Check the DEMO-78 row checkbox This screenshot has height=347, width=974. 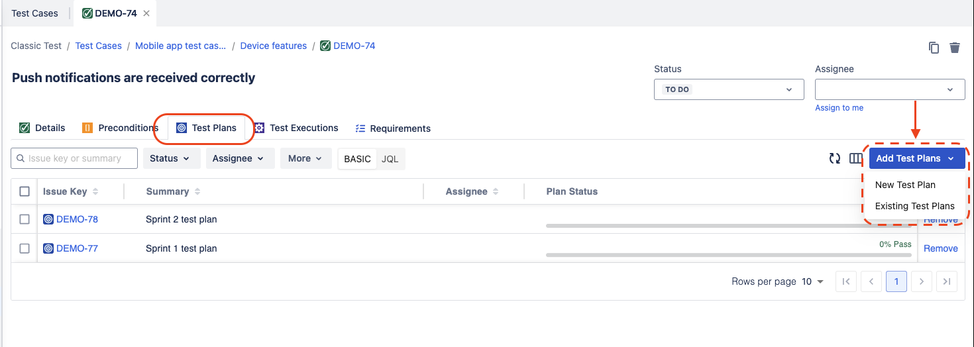(25, 219)
